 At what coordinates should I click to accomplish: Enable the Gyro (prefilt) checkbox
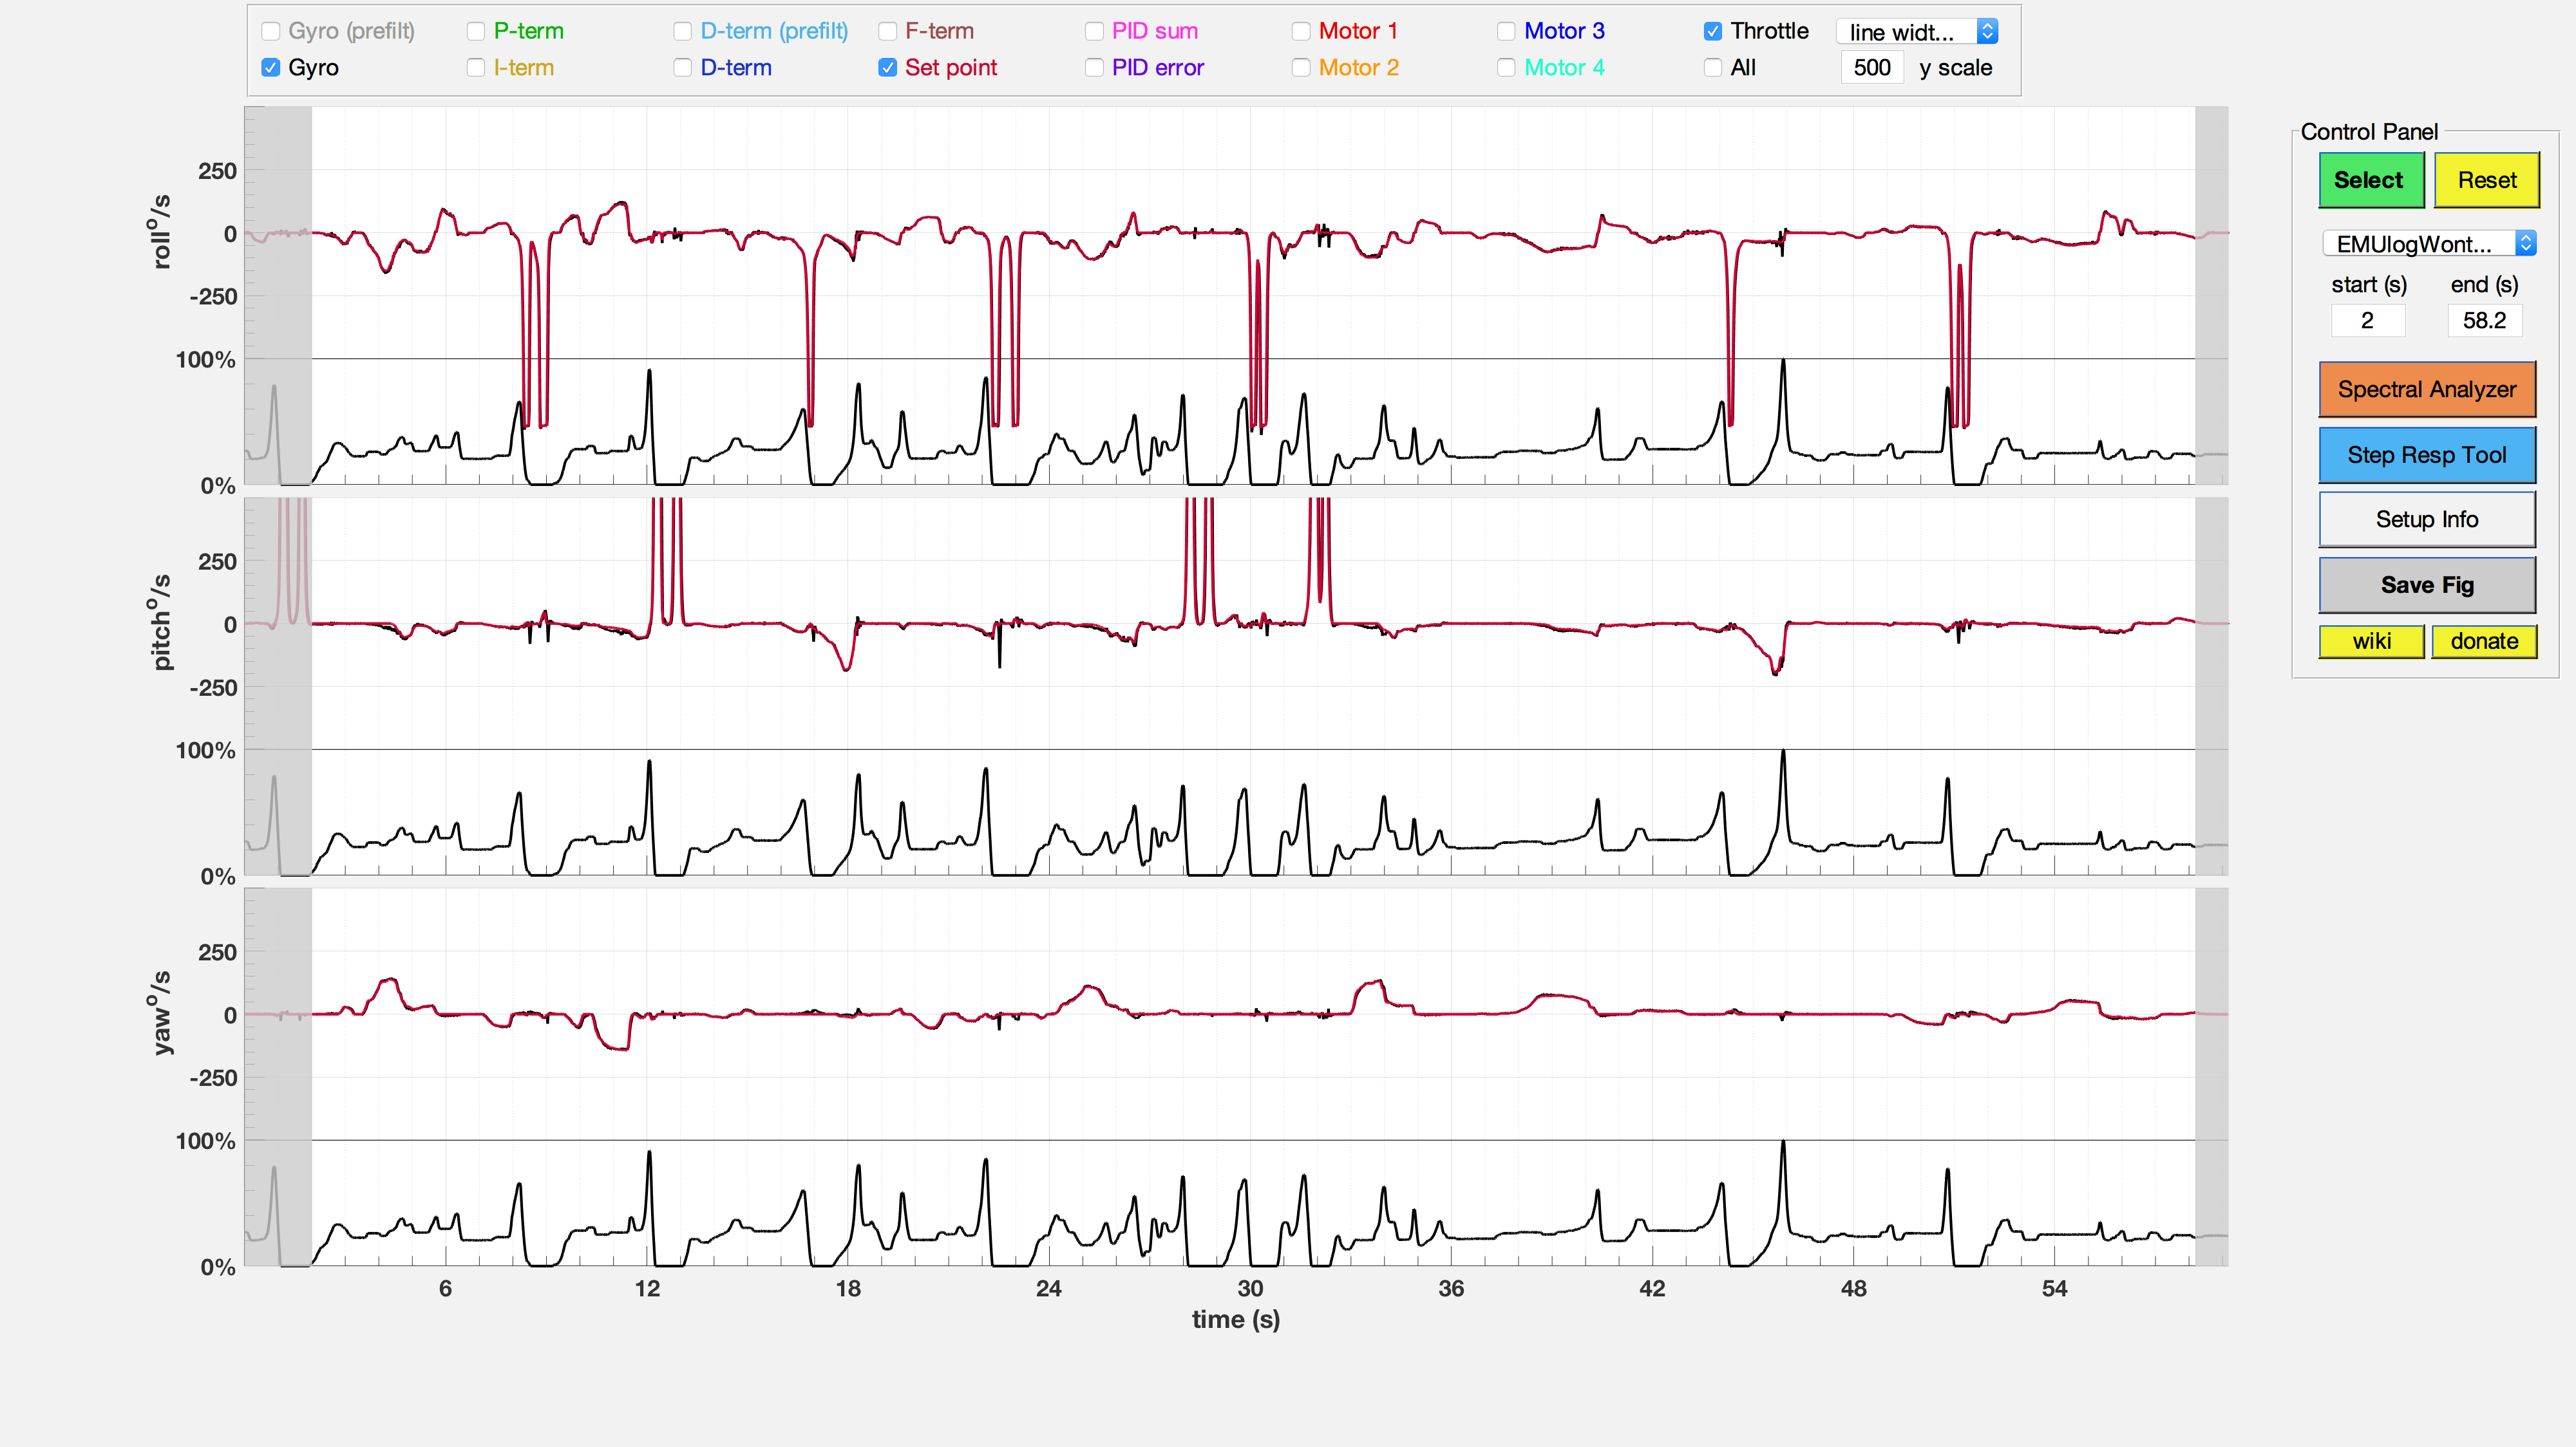[x=270, y=32]
